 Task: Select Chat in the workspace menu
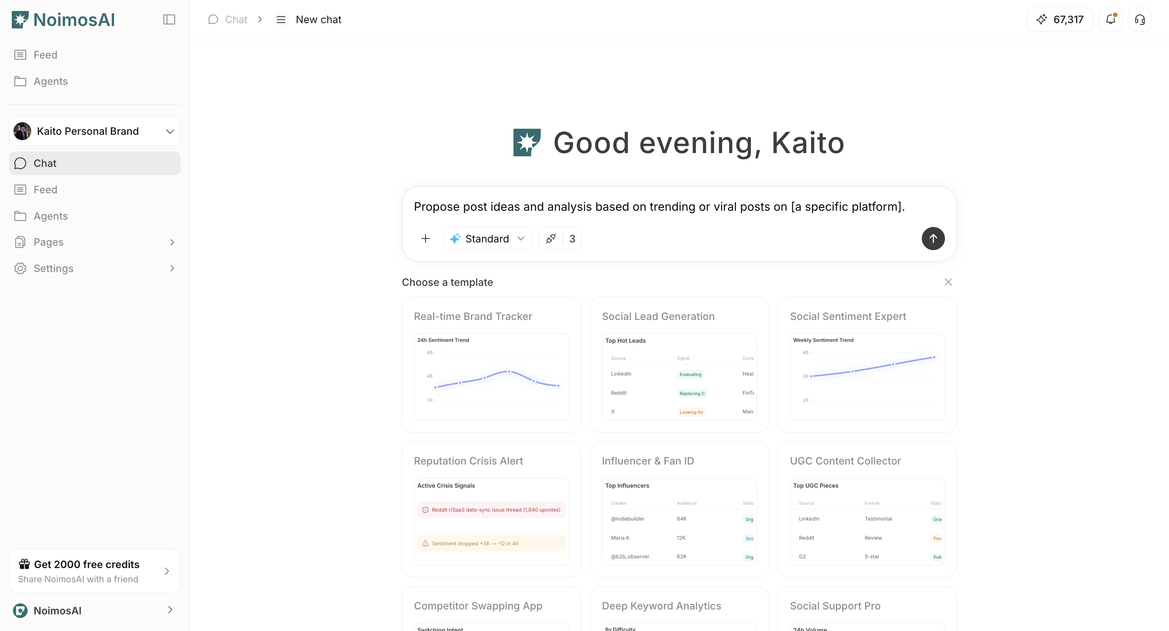click(95, 163)
